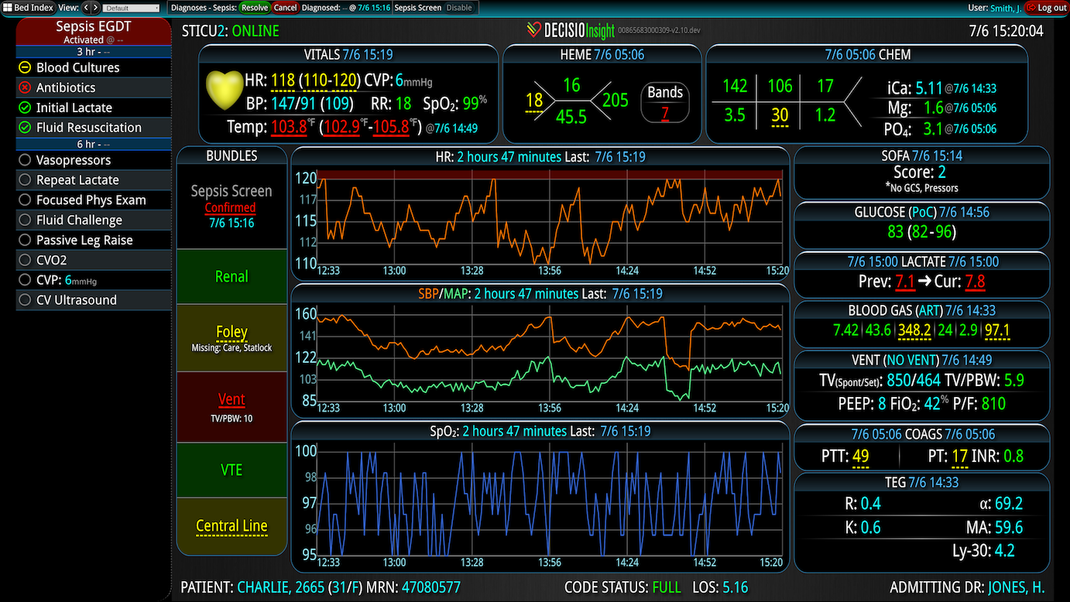Click the Bands value box

[x=665, y=102]
